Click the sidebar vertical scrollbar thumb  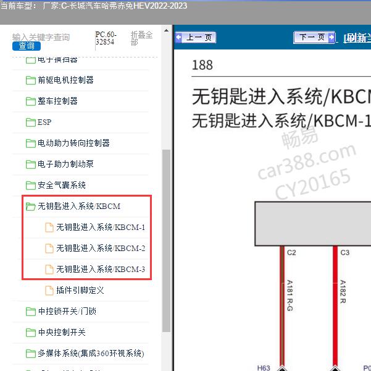166,241
